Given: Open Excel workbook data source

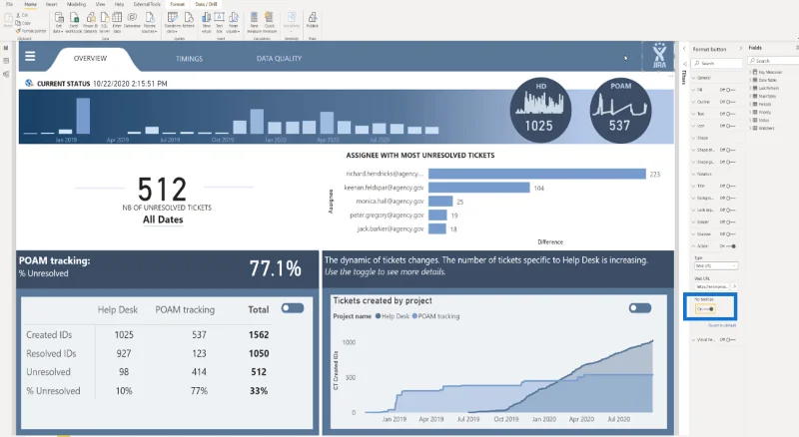Looking at the screenshot, I should [x=74, y=18].
